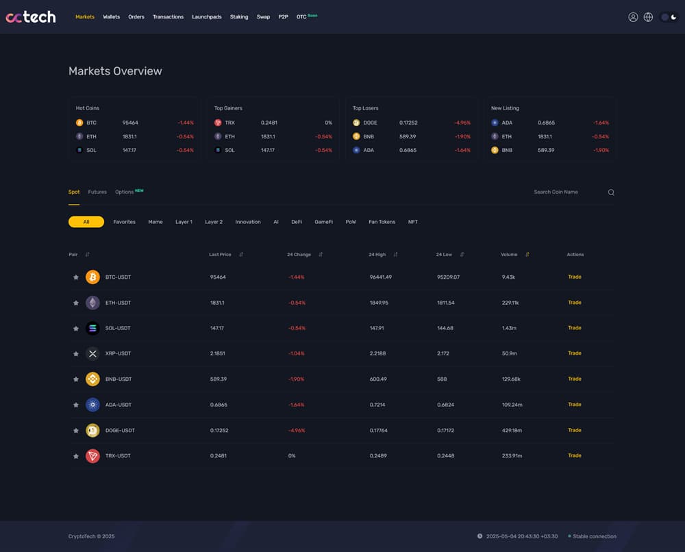Viewport: 685px width, 552px height.
Task: Favorite the DOGE-USDT pair star
Action: tap(76, 430)
